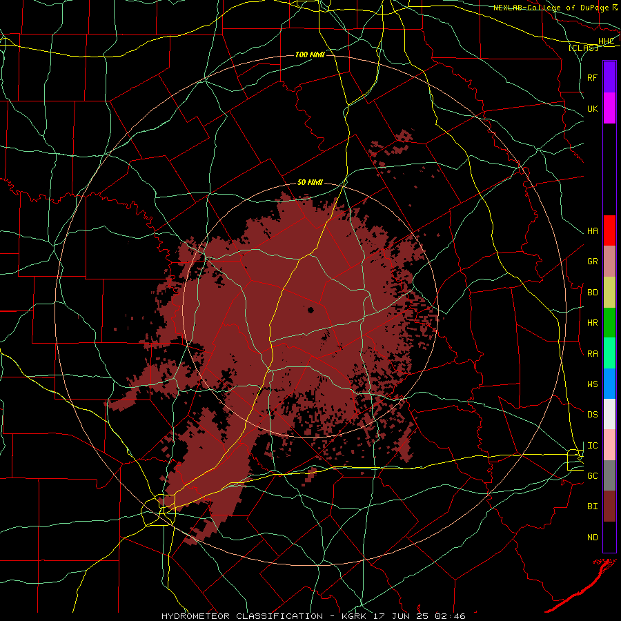621x621 pixels.
Task: Click the DS white legend swatch
Action: tap(609, 414)
